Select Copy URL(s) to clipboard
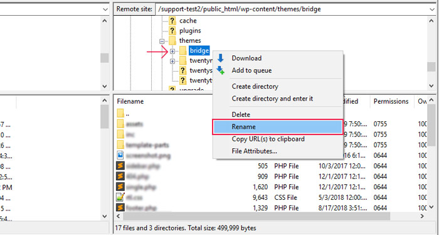 [x=268, y=139]
